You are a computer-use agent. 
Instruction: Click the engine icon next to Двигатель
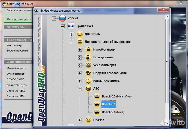(80, 34)
